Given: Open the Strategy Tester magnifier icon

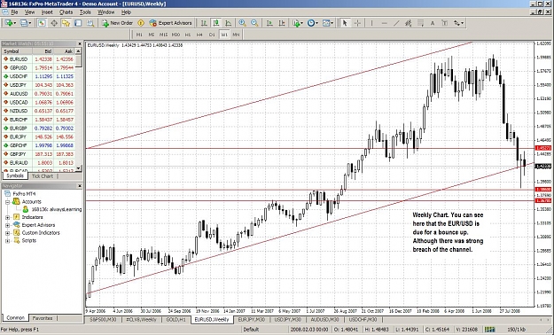Looking at the screenshot, I should click(x=90, y=23).
